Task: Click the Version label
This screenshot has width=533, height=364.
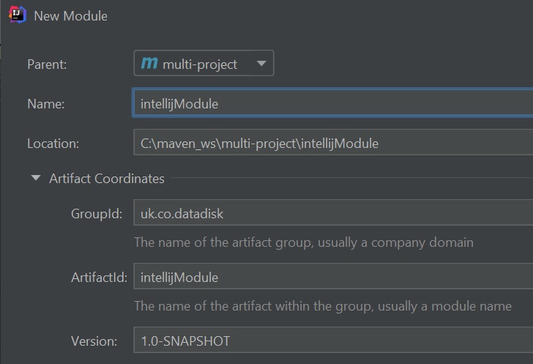Action: [x=94, y=341]
